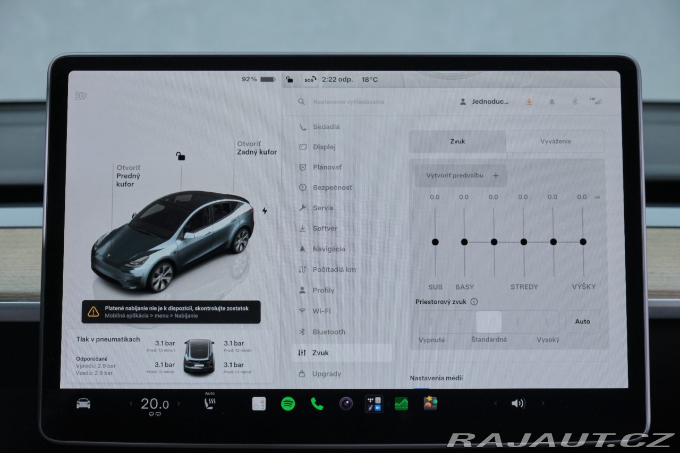Tap the Nastavenie vyhľadávania search field

348,101
